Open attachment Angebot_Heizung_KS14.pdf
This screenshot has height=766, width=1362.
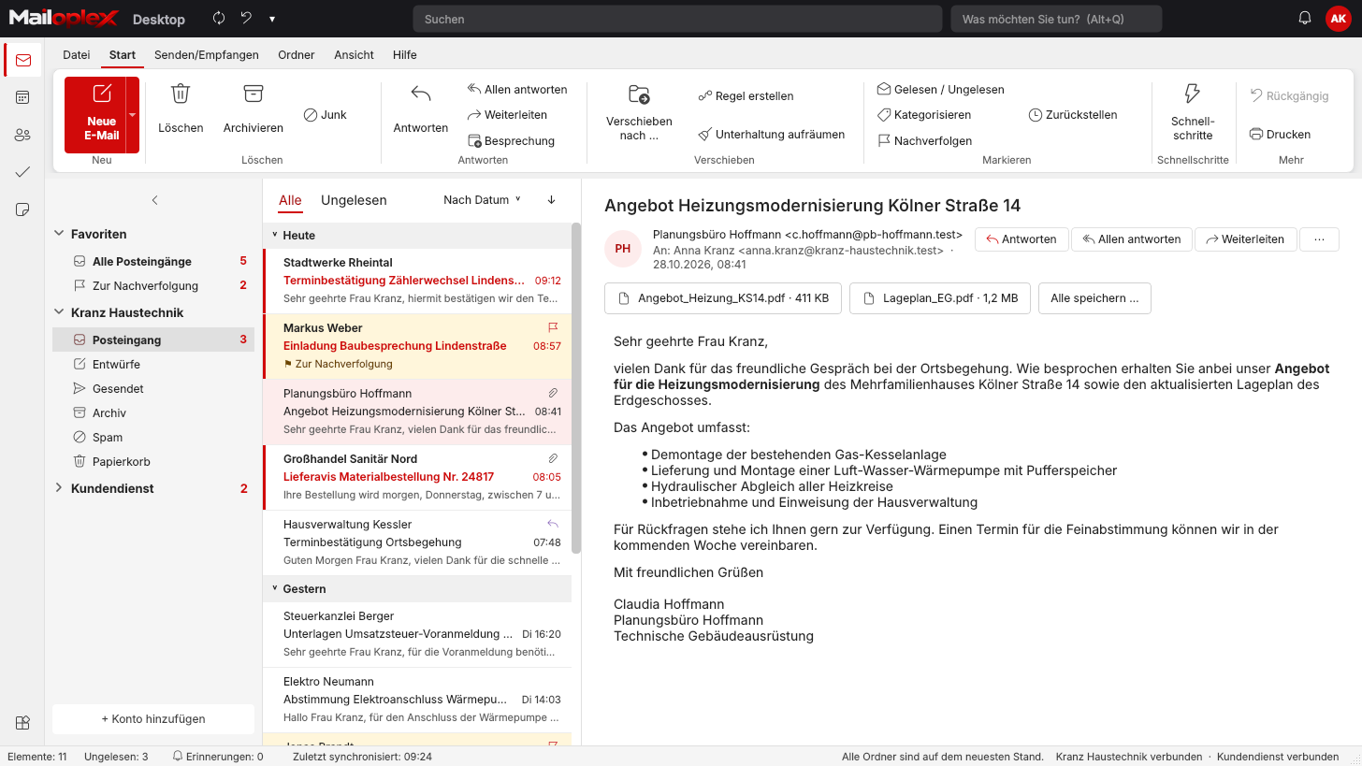tap(723, 298)
